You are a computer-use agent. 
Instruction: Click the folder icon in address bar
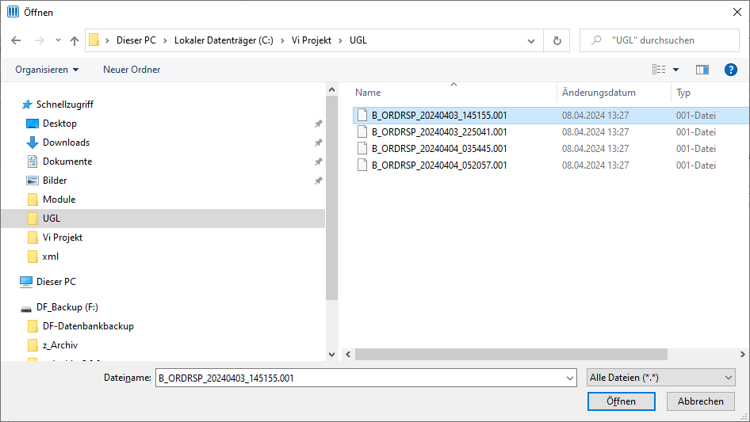(94, 40)
